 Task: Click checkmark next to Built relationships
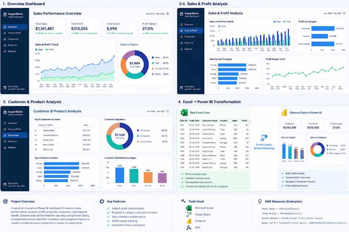pyautogui.click(x=283, y=174)
